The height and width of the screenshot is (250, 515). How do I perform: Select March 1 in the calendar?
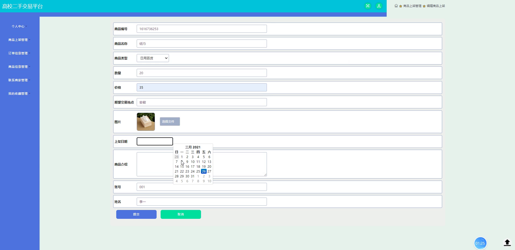click(x=182, y=157)
